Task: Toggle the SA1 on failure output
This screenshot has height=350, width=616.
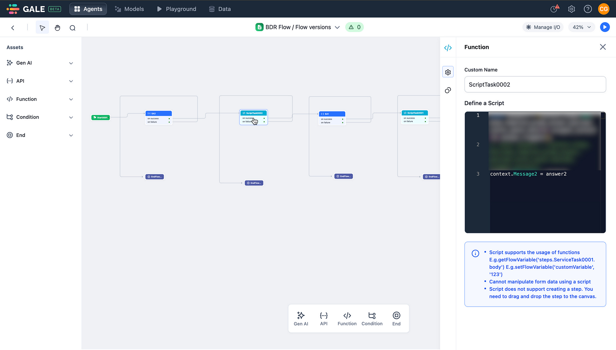Action: pyautogui.click(x=343, y=122)
